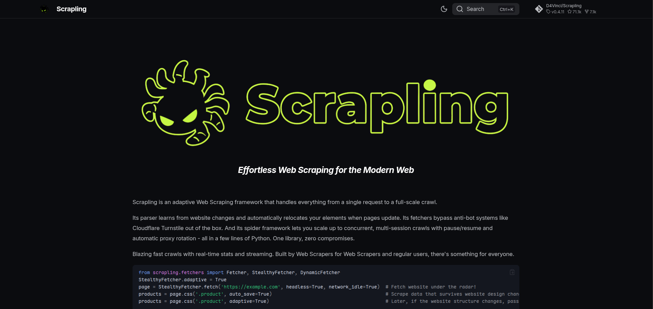Click the forks 7.1k icon

point(587,12)
